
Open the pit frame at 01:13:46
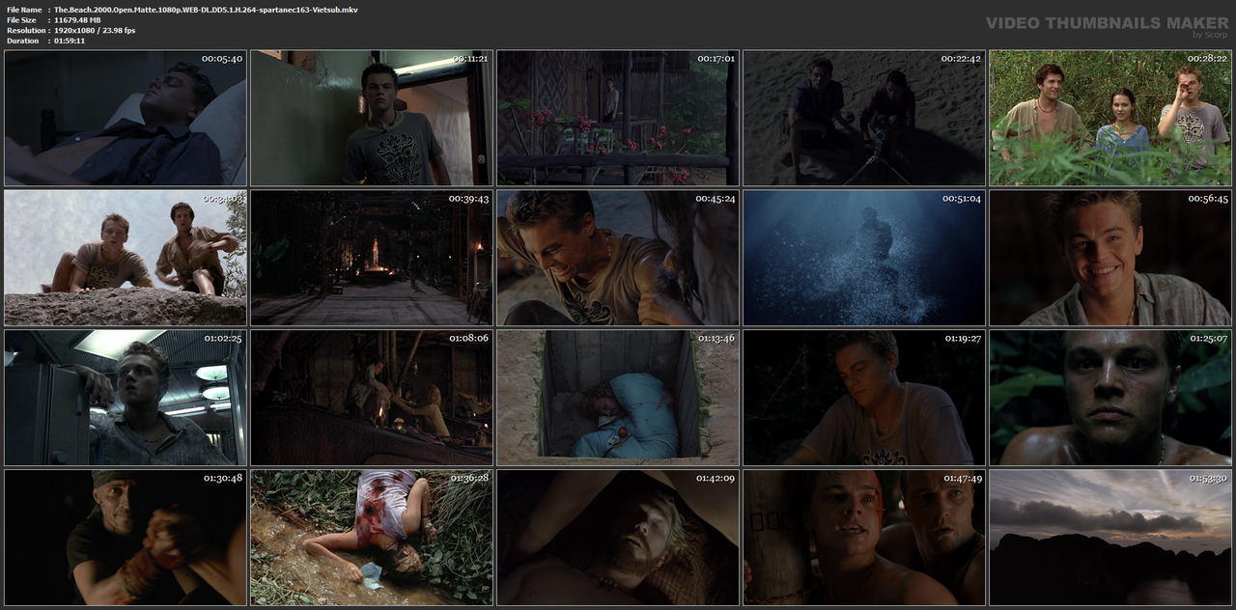tap(618, 398)
